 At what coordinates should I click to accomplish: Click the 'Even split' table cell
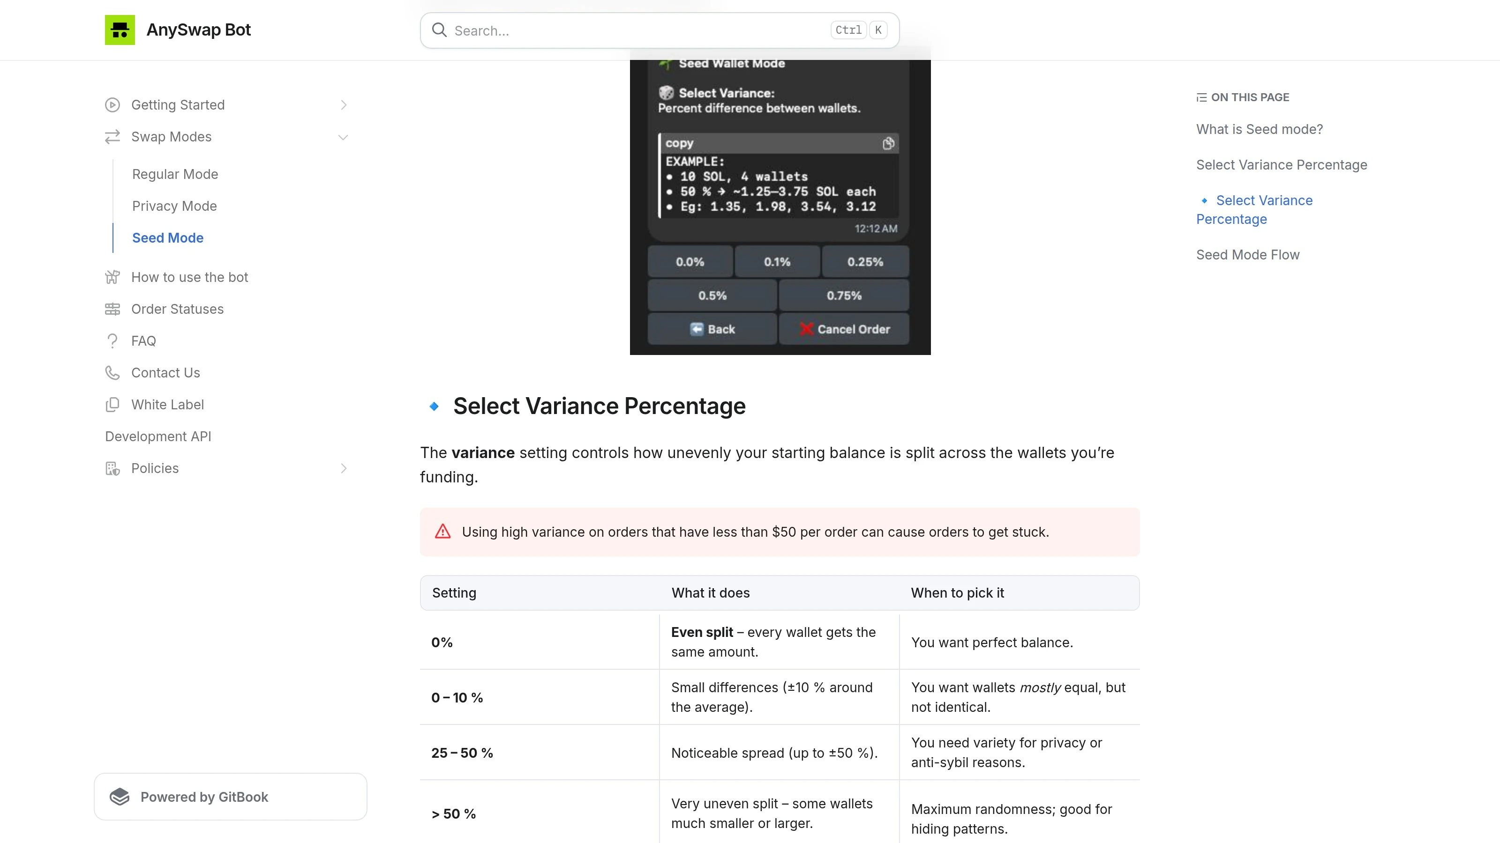click(779, 642)
